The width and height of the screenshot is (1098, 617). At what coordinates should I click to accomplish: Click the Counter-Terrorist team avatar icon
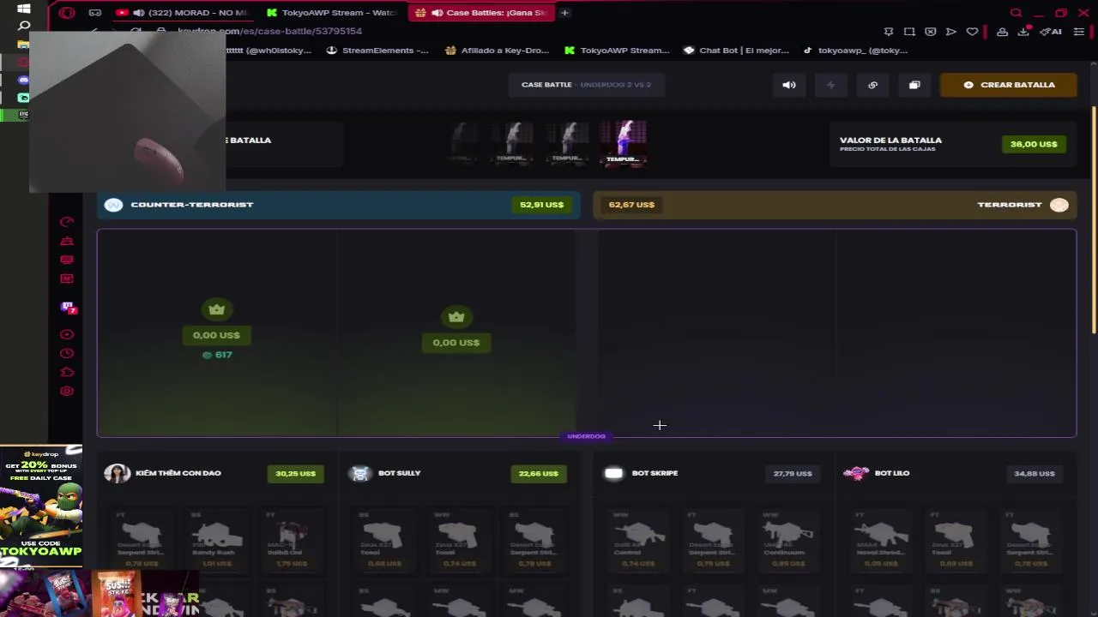coord(113,205)
